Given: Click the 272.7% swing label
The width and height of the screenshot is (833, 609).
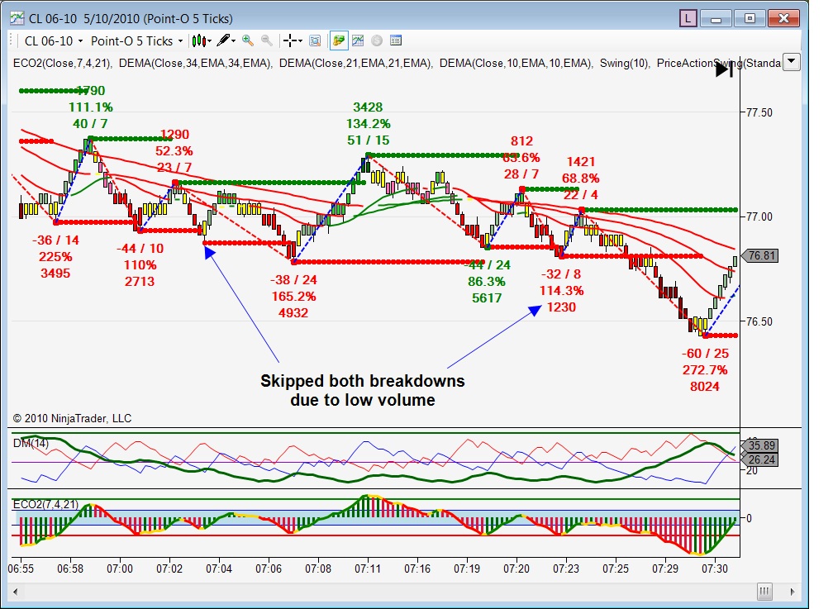Looking at the screenshot, I should tap(705, 370).
